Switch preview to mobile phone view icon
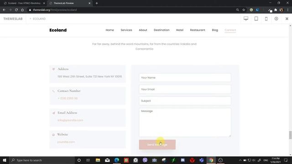The width and height of the screenshot is (292, 164). coord(266,19)
